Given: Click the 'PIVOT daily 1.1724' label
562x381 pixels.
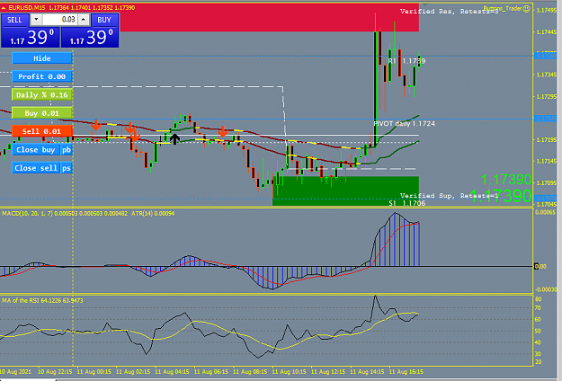Looking at the screenshot, I should tap(404, 123).
